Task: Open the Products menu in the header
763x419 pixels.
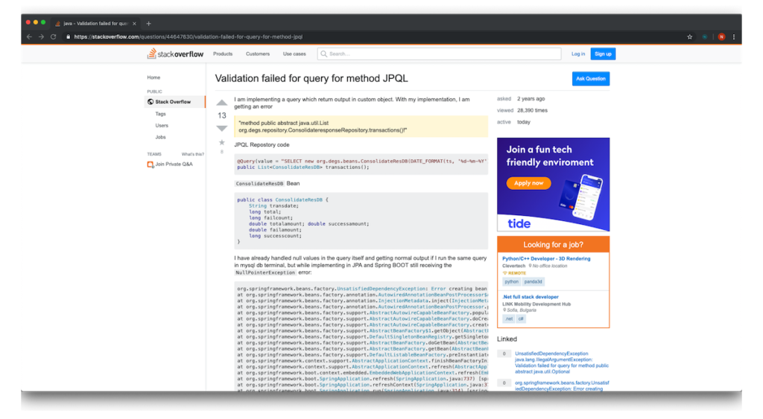Action: click(223, 54)
